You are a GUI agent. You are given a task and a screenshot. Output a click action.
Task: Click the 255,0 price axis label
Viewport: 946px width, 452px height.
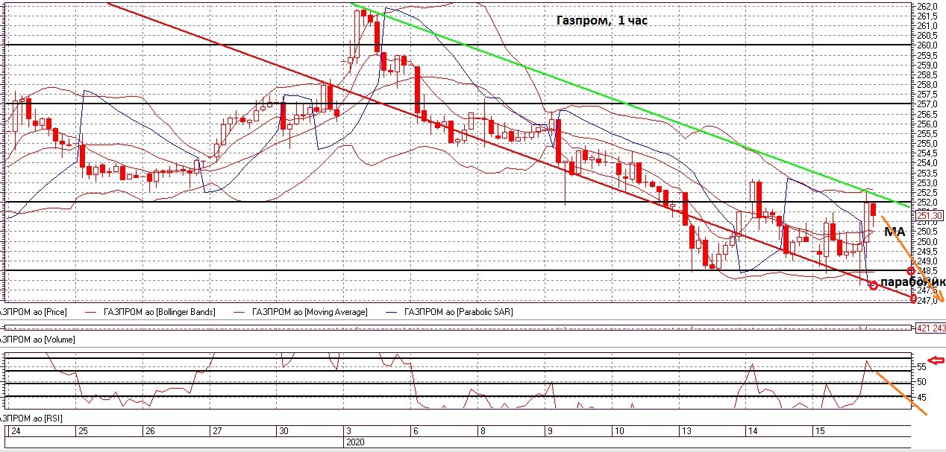[x=927, y=143]
